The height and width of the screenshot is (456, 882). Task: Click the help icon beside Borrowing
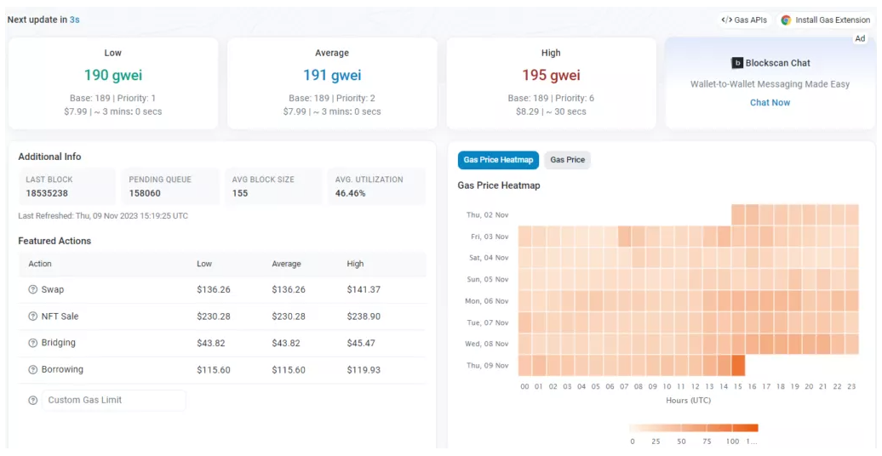click(33, 370)
